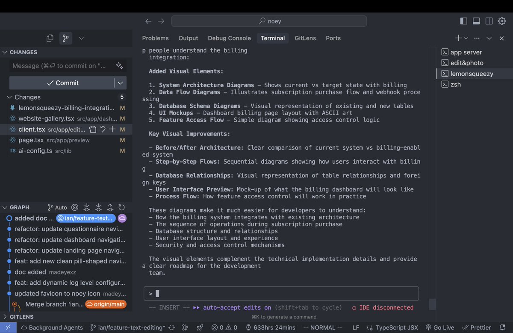Select 'feat: add new clean pill-shaped' commit

[70, 261]
